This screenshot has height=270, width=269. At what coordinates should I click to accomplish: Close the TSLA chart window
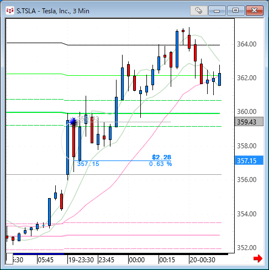[255, 11]
